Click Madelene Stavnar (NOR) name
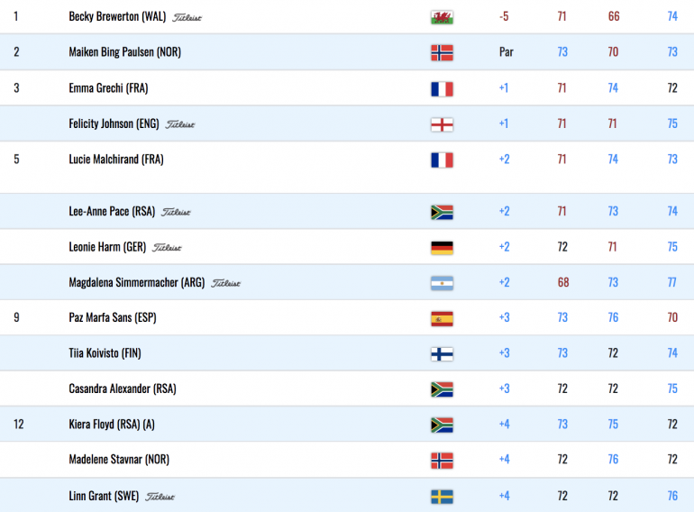 (x=119, y=460)
